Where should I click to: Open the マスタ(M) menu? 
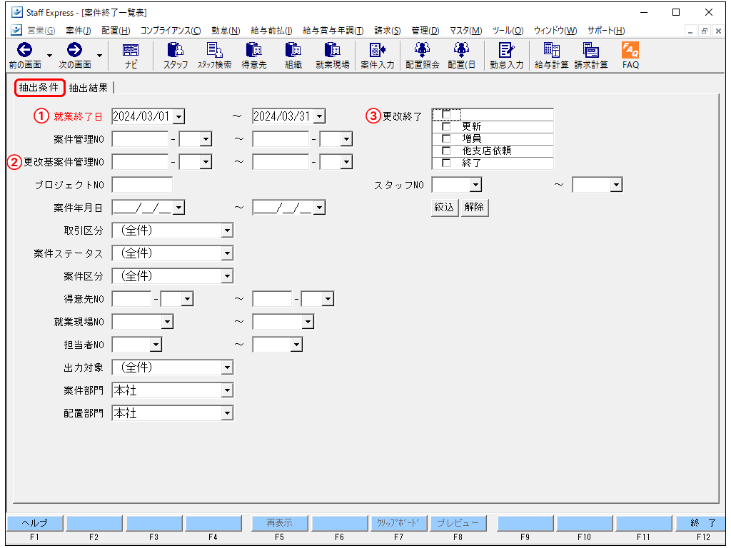(465, 31)
